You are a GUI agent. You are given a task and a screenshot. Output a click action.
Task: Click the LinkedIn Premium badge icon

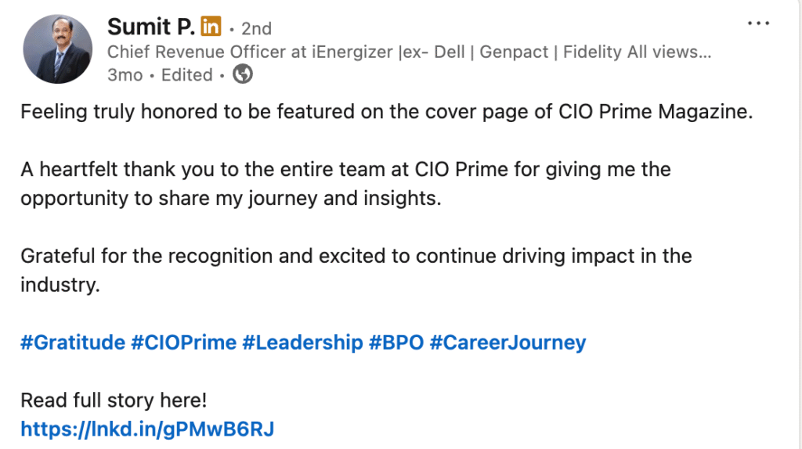pos(211,27)
